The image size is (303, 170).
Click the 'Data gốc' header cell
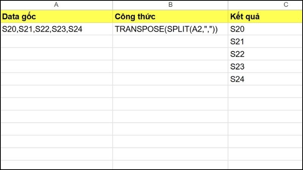tap(56, 17)
